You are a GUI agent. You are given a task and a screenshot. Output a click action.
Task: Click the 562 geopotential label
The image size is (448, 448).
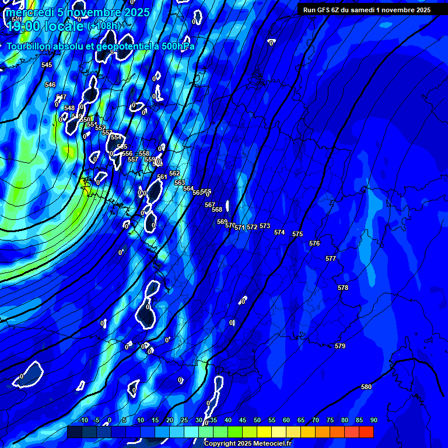pyautogui.click(x=174, y=173)
